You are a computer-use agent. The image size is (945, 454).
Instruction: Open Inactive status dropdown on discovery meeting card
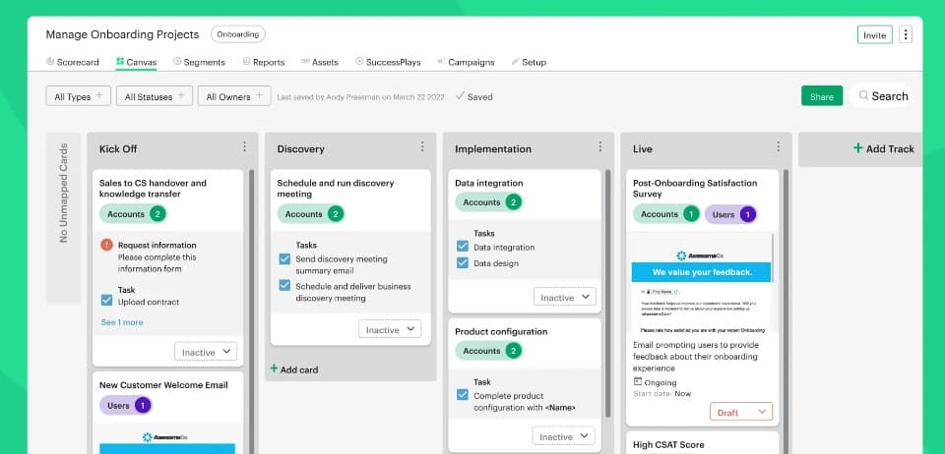pos(390,329)
